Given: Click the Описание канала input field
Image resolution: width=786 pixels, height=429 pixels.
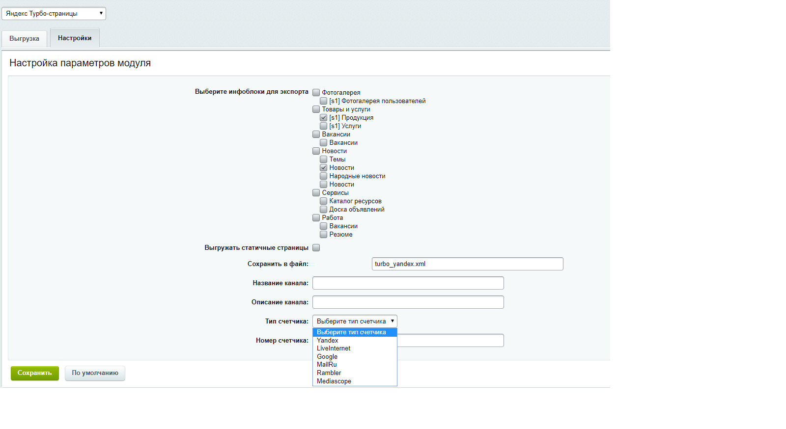Looking at the screenshot, I should [x=408, y=302].
